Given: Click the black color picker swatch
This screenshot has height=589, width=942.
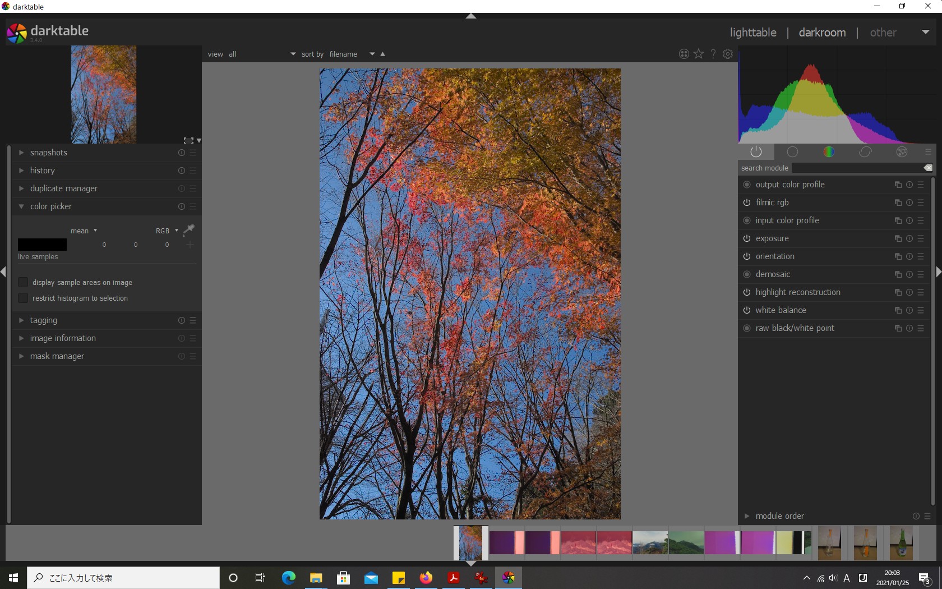Looking at the screenshot, I should tap(42, 245).
